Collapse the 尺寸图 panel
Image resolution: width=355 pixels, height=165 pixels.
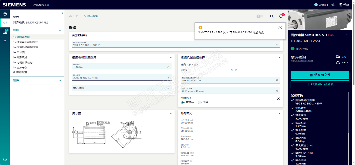tap(171, 114)
